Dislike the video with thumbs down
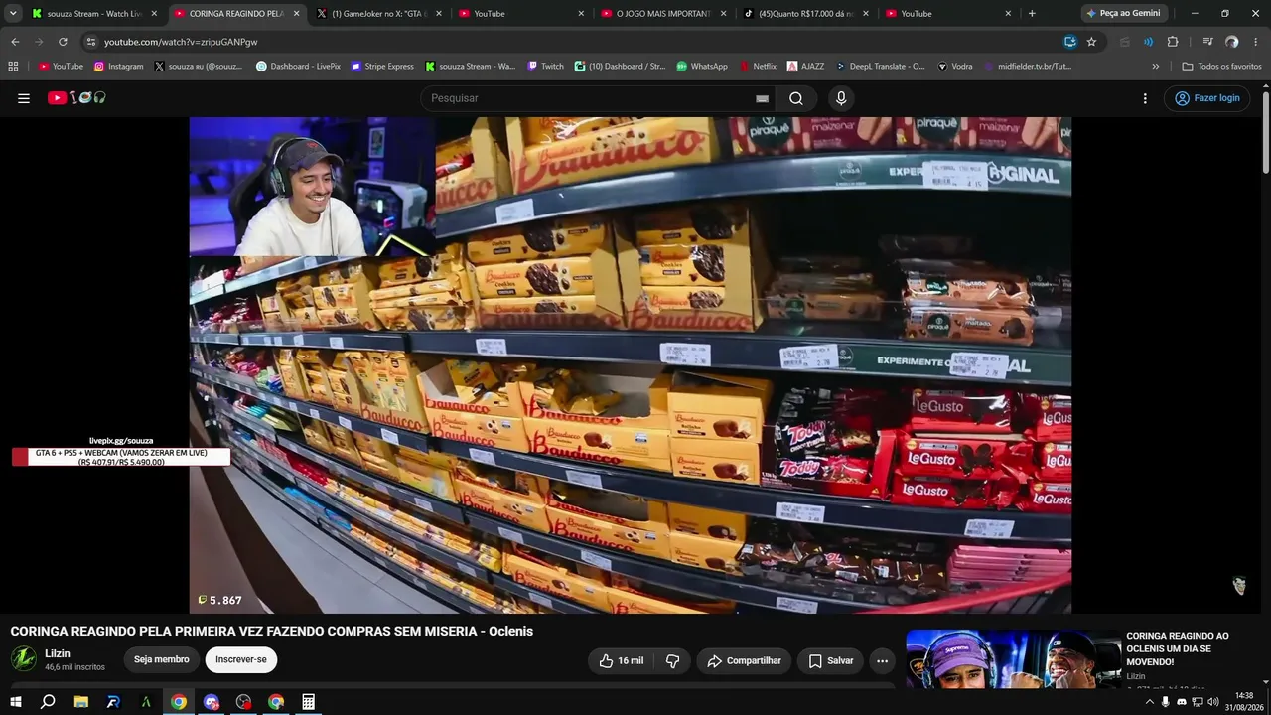1271x715 pixels. 672,660
